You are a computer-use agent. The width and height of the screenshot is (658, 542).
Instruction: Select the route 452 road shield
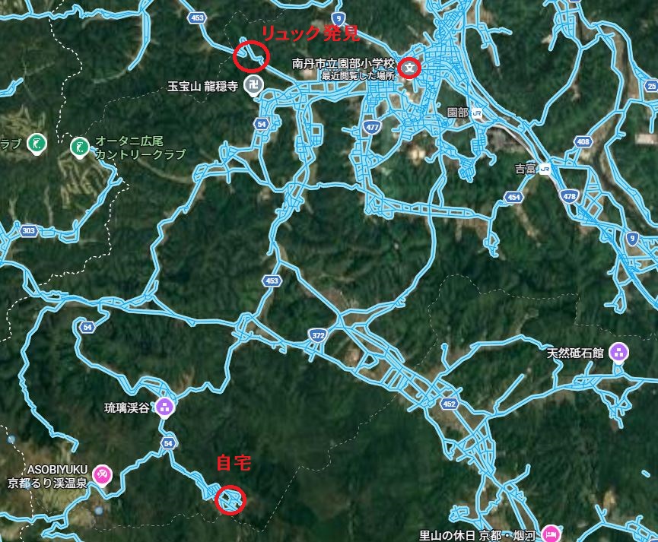pos(449,404)
